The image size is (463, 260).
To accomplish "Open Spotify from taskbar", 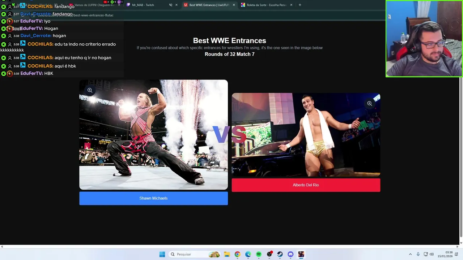I will coord(259,254).
